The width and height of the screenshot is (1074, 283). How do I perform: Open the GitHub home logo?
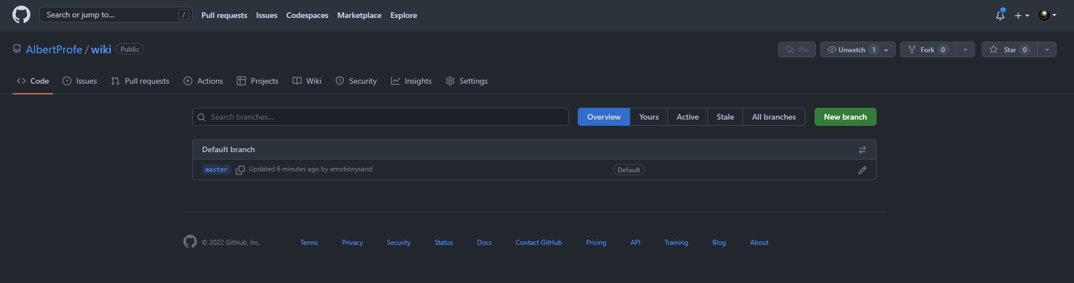click(x=21, y=15)
